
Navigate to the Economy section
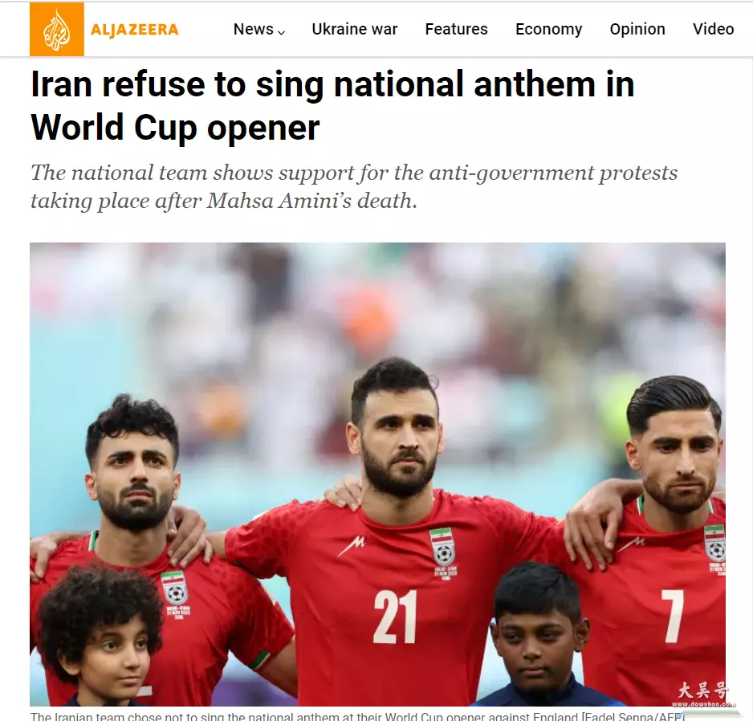pos(548,29)
